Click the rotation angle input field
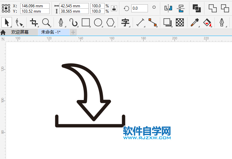 pos(139,8)
